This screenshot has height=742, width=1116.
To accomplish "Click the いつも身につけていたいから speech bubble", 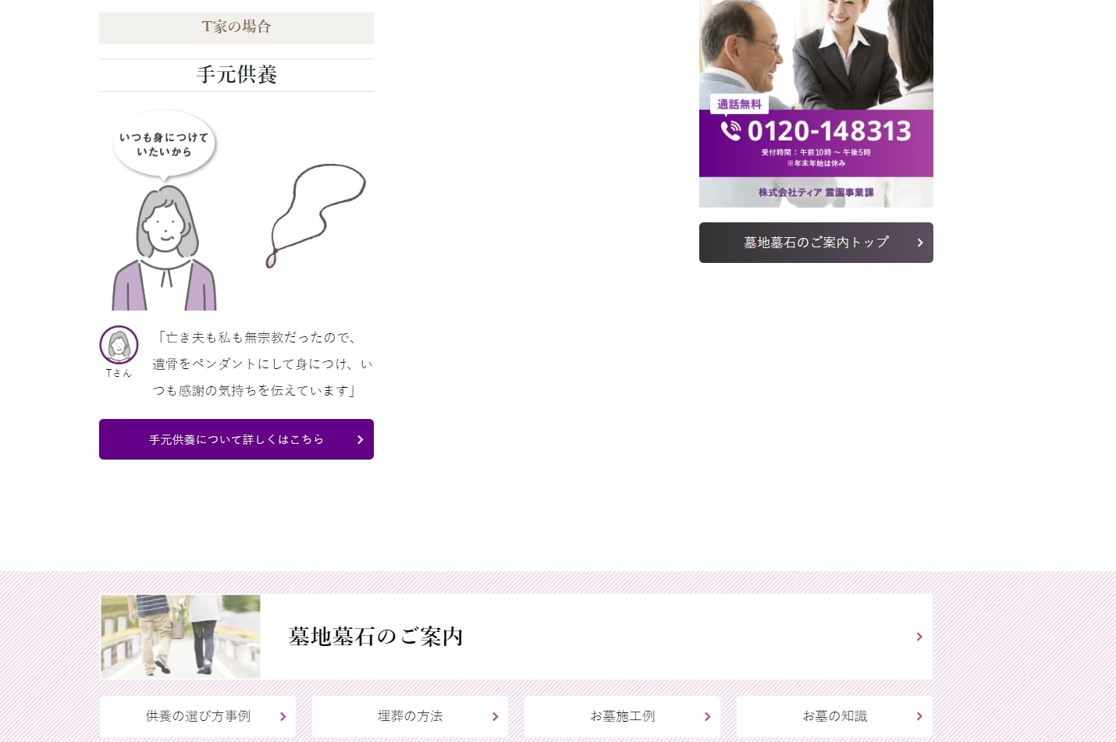I will click(x=164, y=145).
